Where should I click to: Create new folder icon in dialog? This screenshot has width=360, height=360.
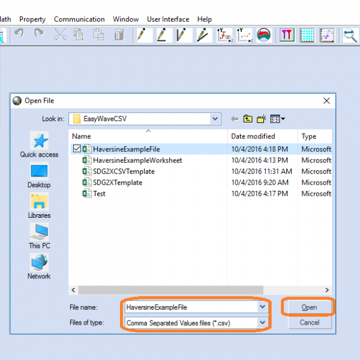262,119
